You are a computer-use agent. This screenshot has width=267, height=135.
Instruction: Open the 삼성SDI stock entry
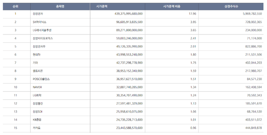click(37, 111)
